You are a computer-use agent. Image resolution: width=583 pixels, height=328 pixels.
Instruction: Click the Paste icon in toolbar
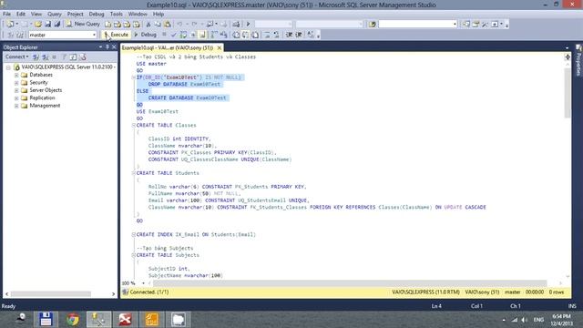(x=168, y=25)
